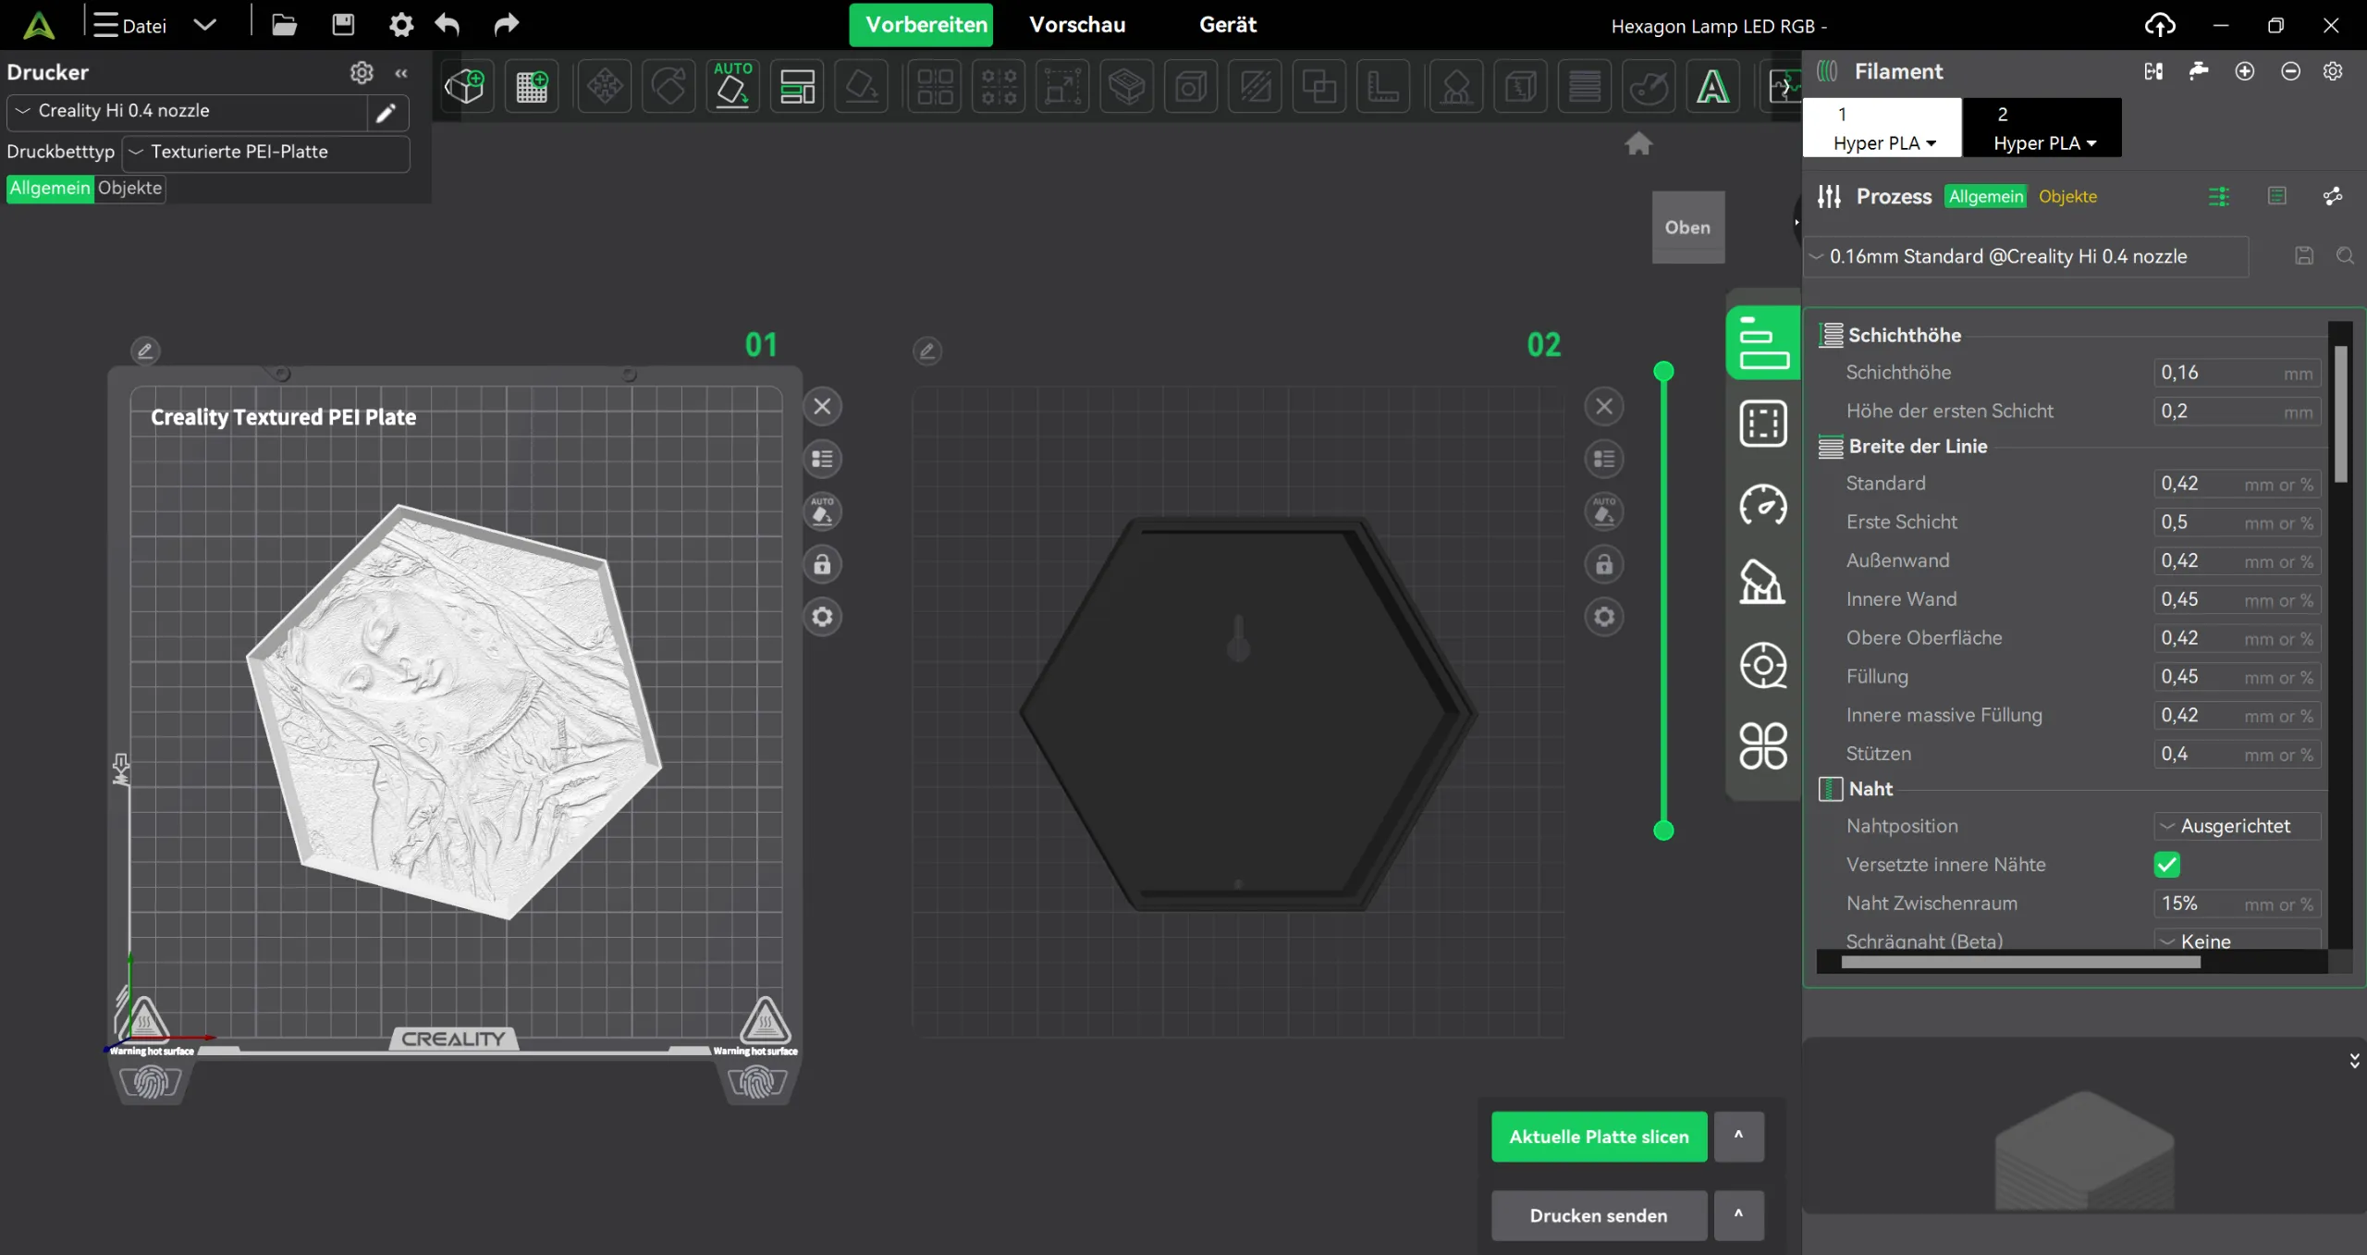Image resolution: width=2367 pixels, height=1255 pixels.
Task: Open the speed gauge settings category
Action: pyautogui.click(x=1763, y=505)
